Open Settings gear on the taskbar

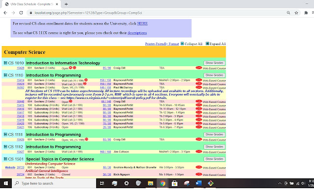click(127, 183)
